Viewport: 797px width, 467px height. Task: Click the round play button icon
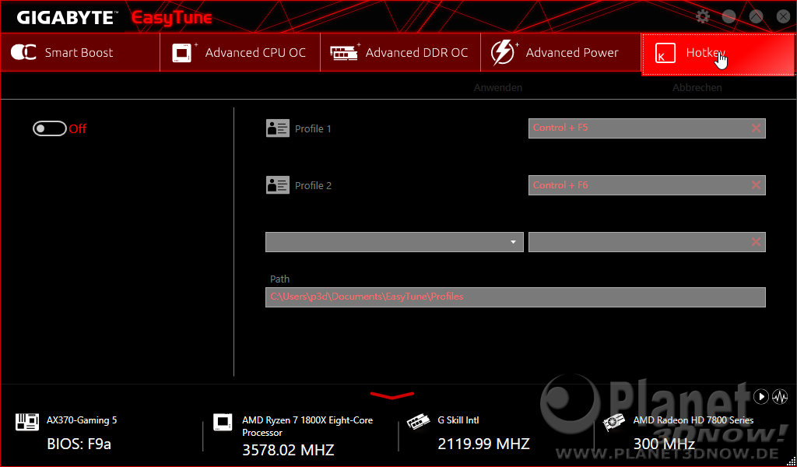(760, 396)
